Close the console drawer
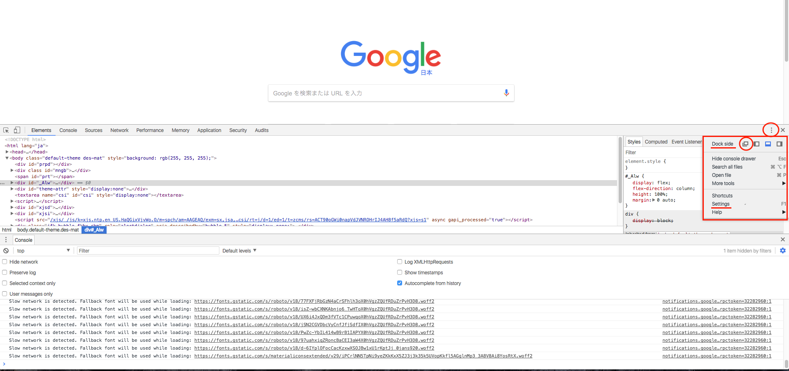Image resolution: width=789 pixels, height=371 pixels. 783,239
